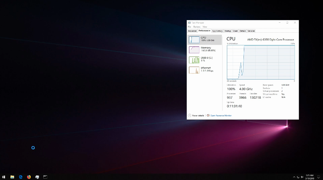Click the CPU utilization graph area
Image resolution: width=323 pixels, height=180 pixels.
click(261, 62)
